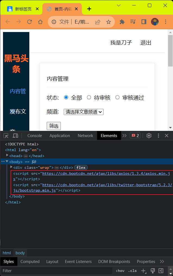The image size is (173, 276).
Task: Select body in the breadcrumb bar
Action: click(20, 253)
